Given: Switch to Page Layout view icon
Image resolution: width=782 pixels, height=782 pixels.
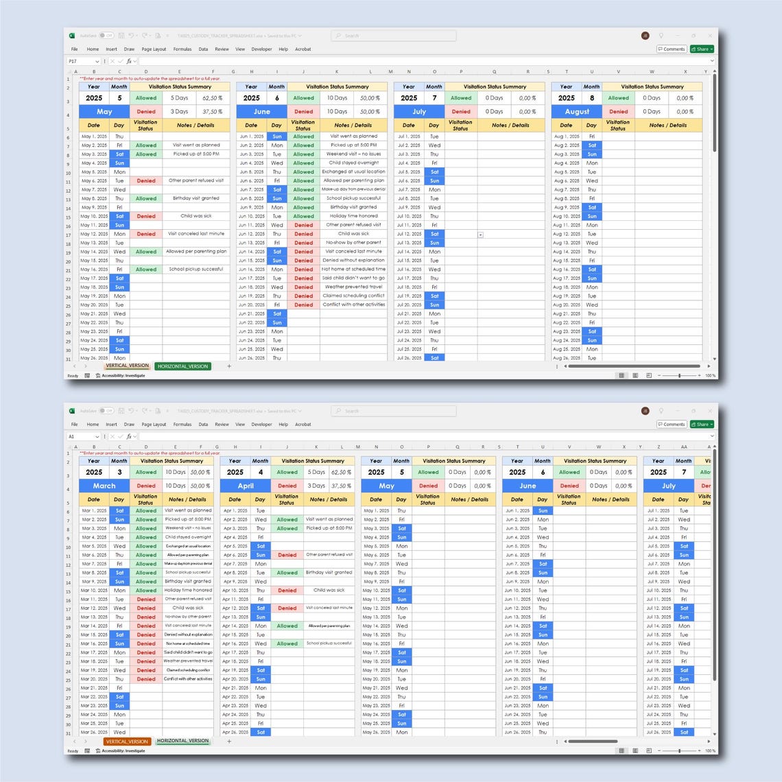Looking at the screenshot, I should 635,375.
